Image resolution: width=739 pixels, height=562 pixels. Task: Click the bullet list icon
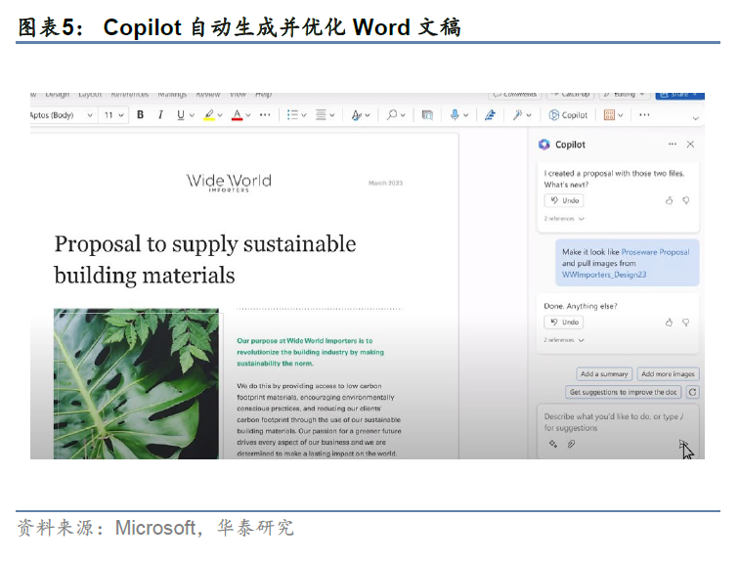[292, 114]
